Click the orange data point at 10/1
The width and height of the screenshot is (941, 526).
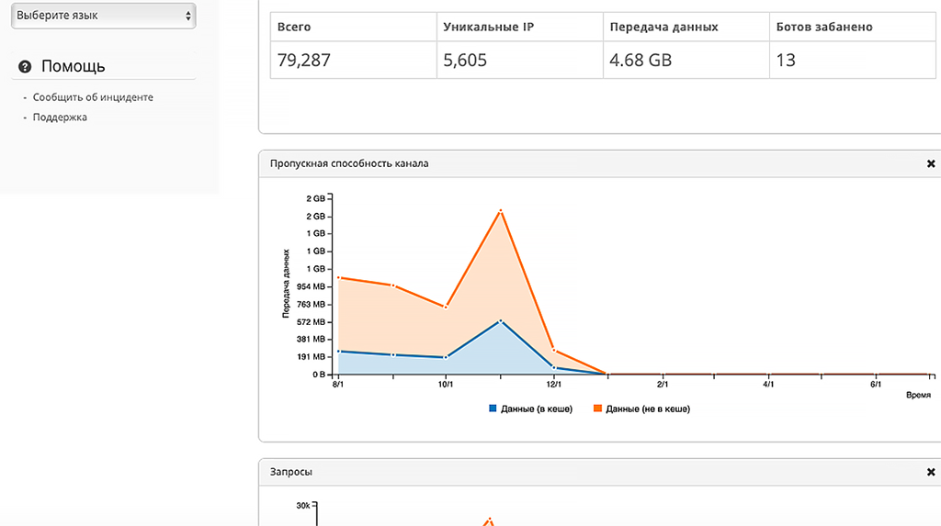[x=446, y=308]
